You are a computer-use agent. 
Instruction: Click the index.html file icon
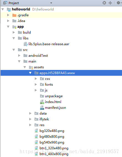(42, 102)
